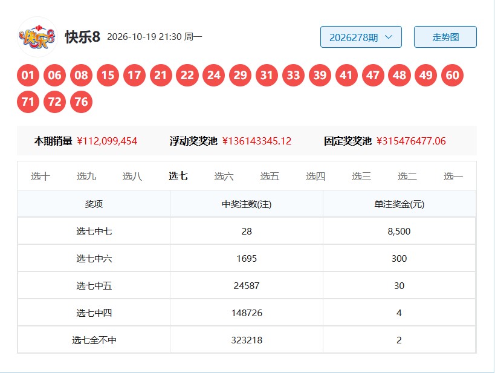Click the red ball number 01
This screenshot has width=495, height=373.
click(x=28, y=75)
